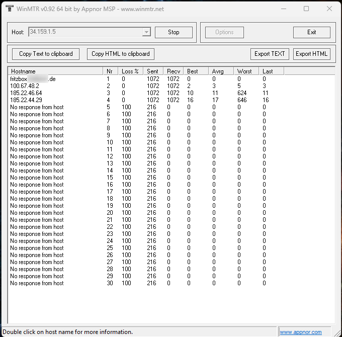342x337 pixels.
Task: Copy HTML to clipboard
Action: (121, 54)
